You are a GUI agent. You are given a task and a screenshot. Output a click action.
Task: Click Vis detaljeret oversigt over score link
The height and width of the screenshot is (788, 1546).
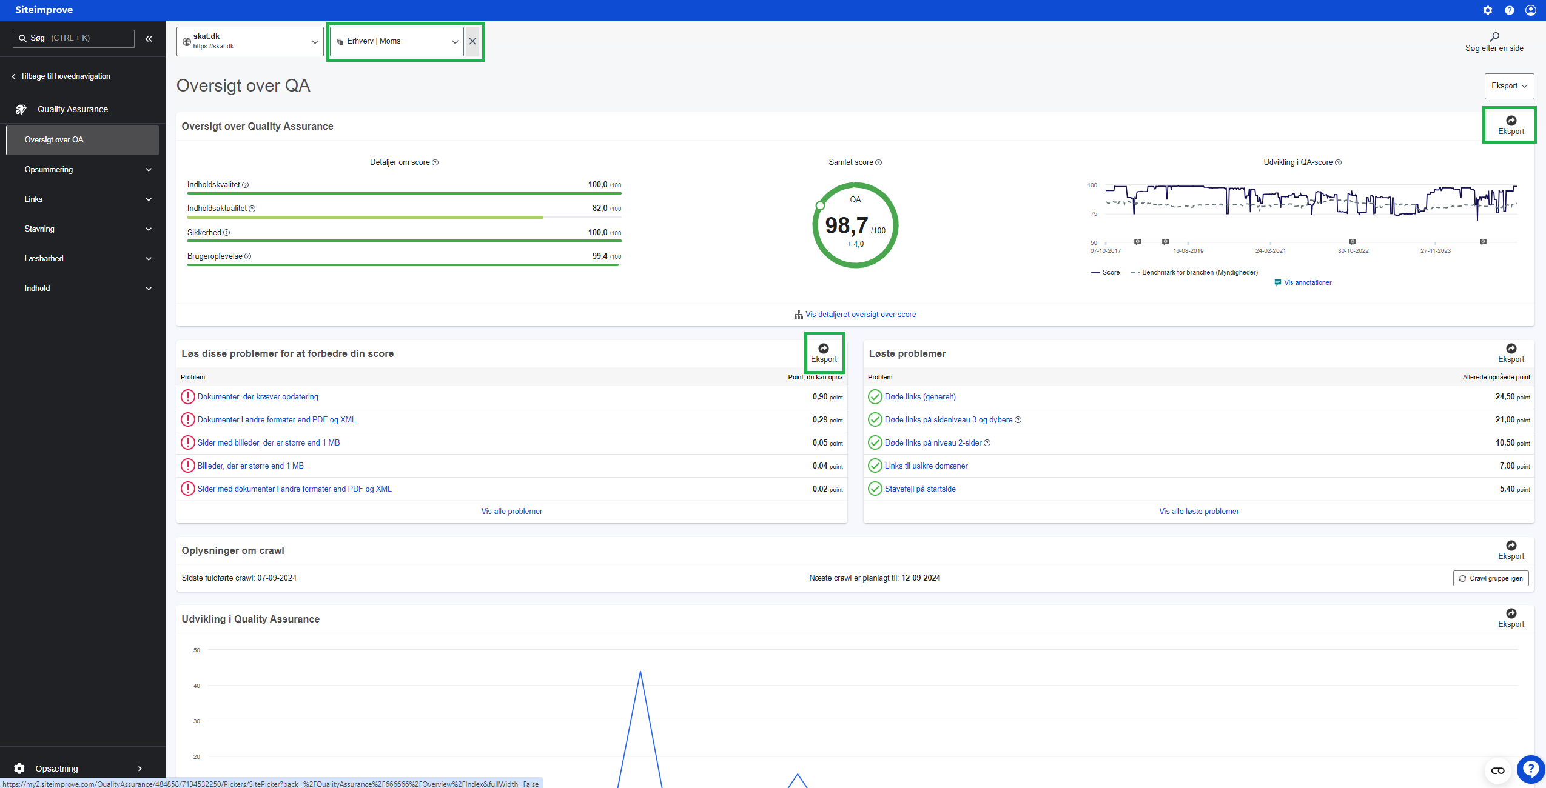pyautogui.click(x=860, y=315)
